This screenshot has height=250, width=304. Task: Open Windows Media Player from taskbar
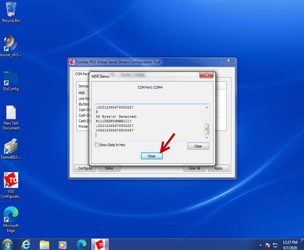(63, 244)
